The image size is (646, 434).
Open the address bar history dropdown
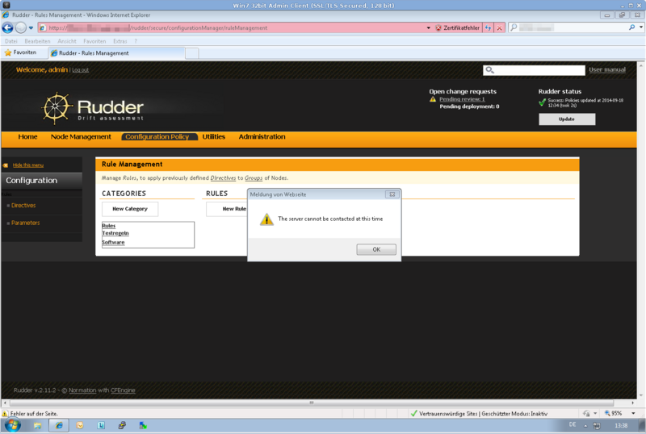coord(429,27)
